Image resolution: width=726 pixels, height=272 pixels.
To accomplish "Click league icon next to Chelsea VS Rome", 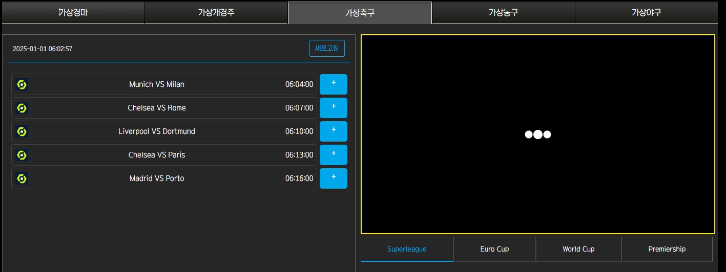I will [x=22, y=108].
